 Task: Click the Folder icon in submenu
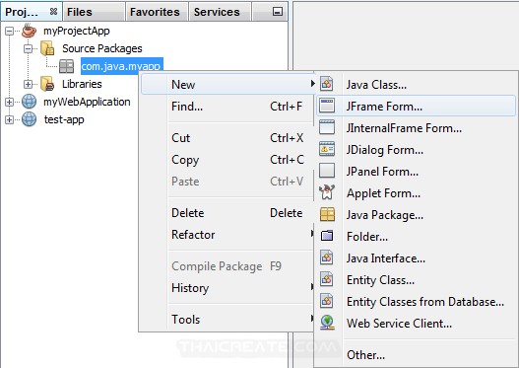(327, 236)
